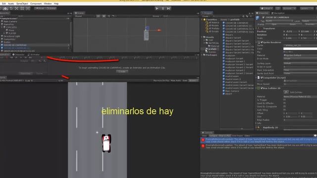
Task: Switch to the Scene tab
Action: click(79, 13)
